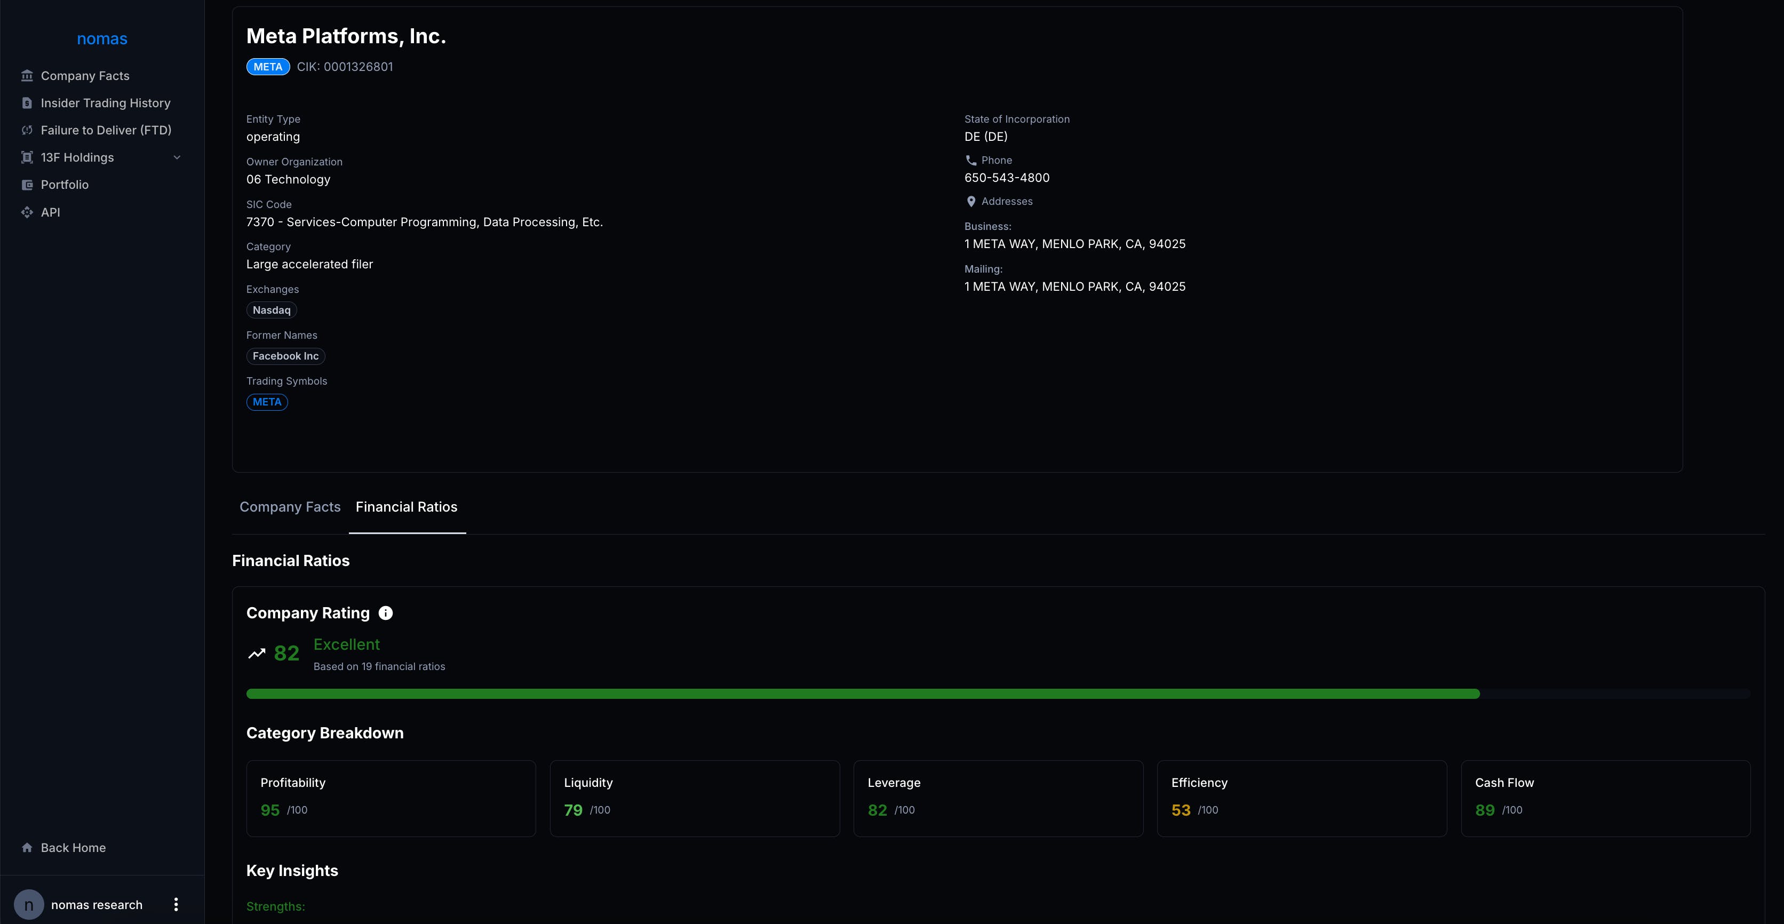Switch to the Company Facts tab

click(x=290, y=507)
